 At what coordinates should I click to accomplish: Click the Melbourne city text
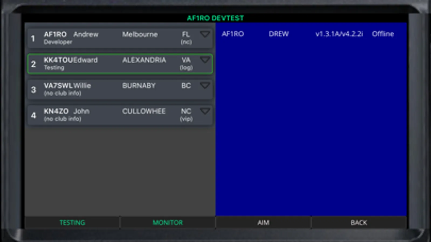coord(140,34)
